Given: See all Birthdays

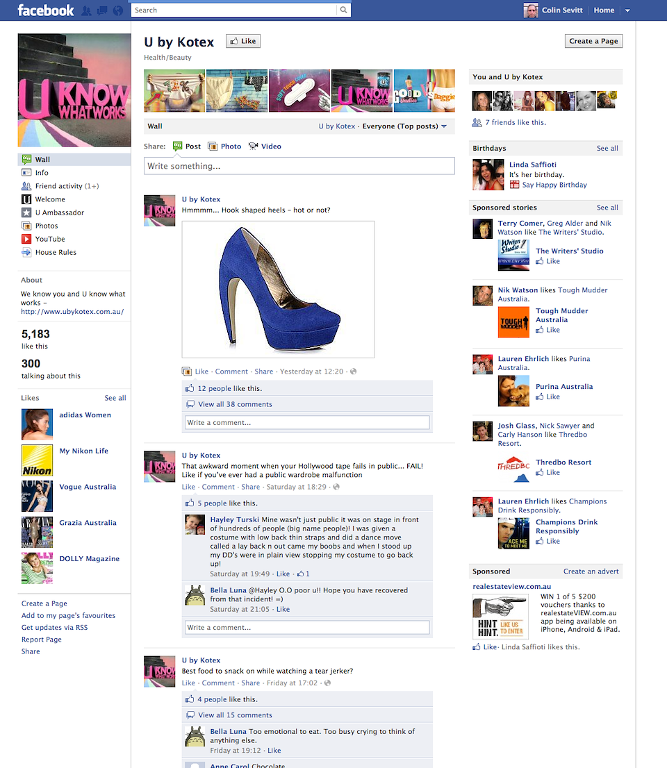Looking at the screenshot, I should coord(607,148).
